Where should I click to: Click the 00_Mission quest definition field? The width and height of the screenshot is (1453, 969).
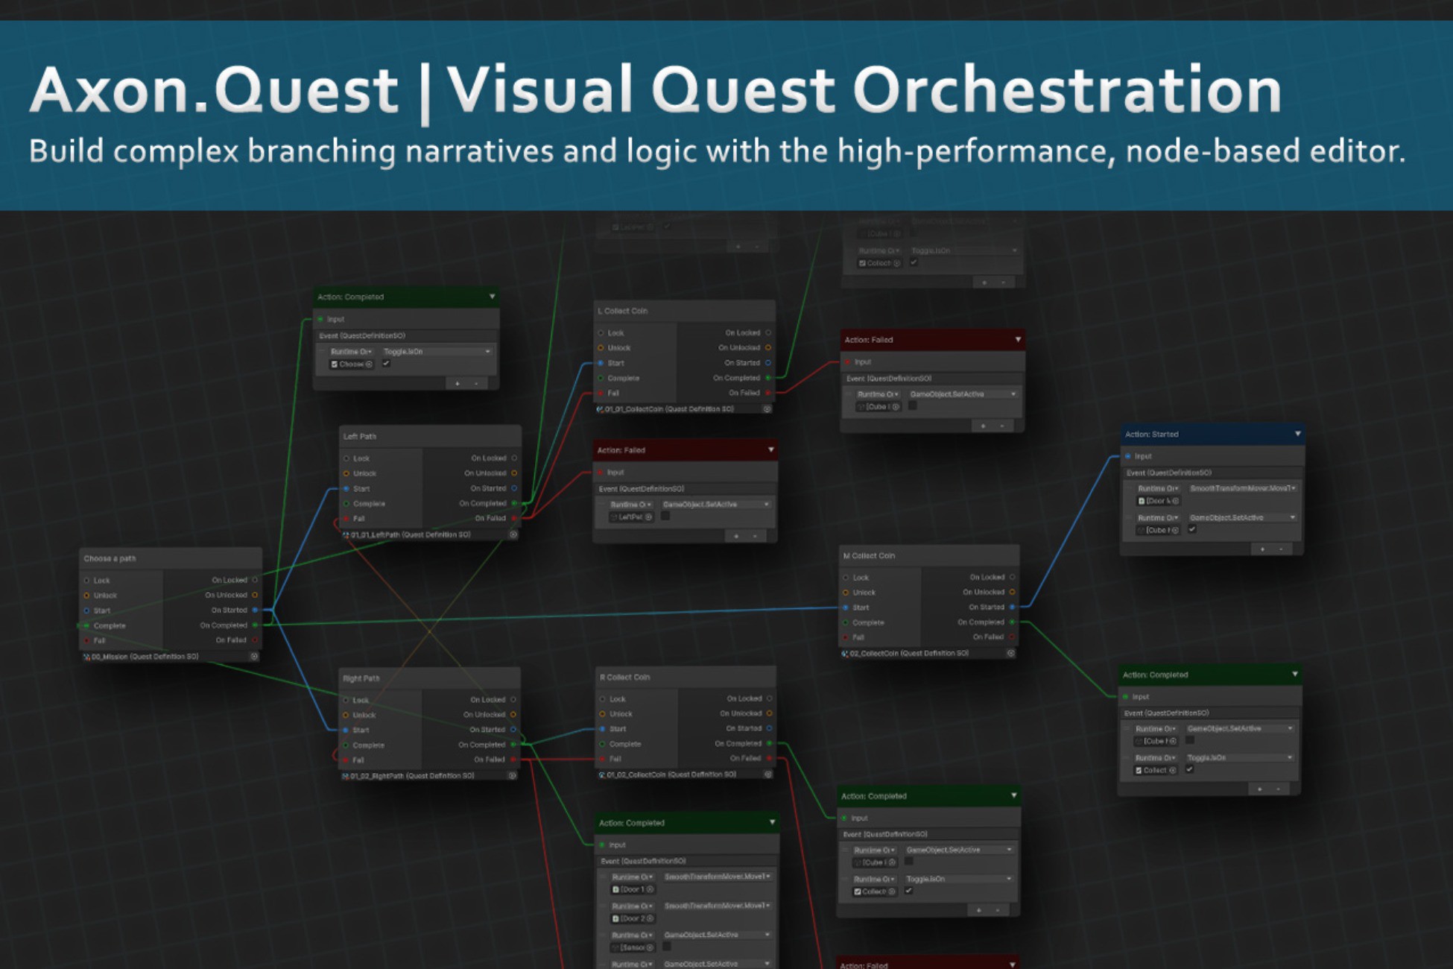point(171,657)
